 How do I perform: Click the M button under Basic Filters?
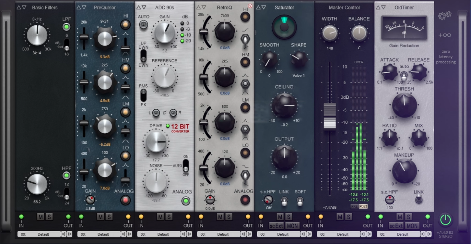[40, 217]
